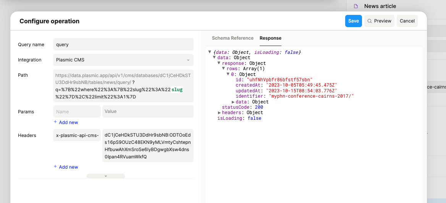Open the Integration dropdown showing Plasmic CMS

point(123,60)
